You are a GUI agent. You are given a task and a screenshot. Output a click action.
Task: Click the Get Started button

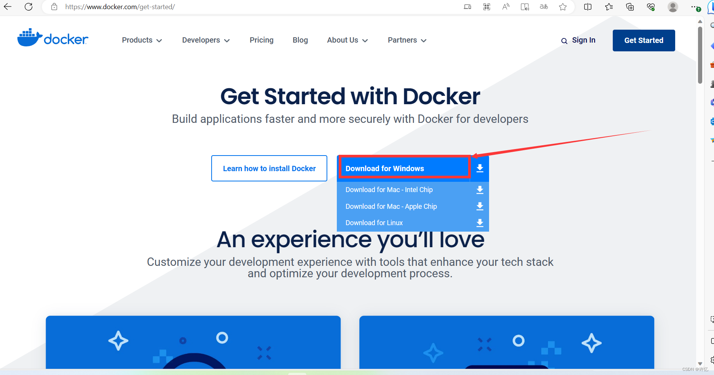coord(644,40)
